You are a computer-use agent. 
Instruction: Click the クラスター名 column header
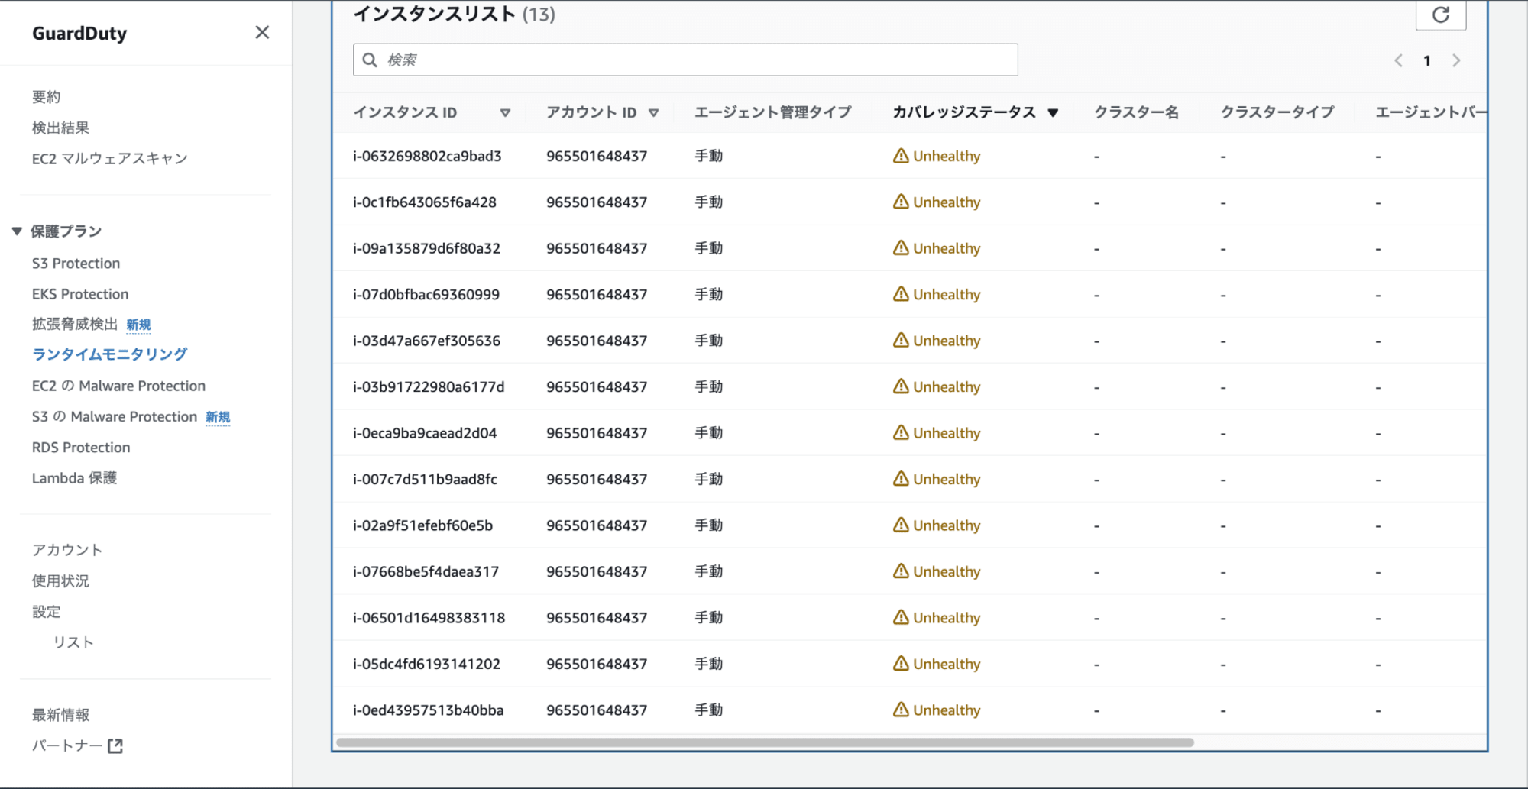coord(1136,112)
